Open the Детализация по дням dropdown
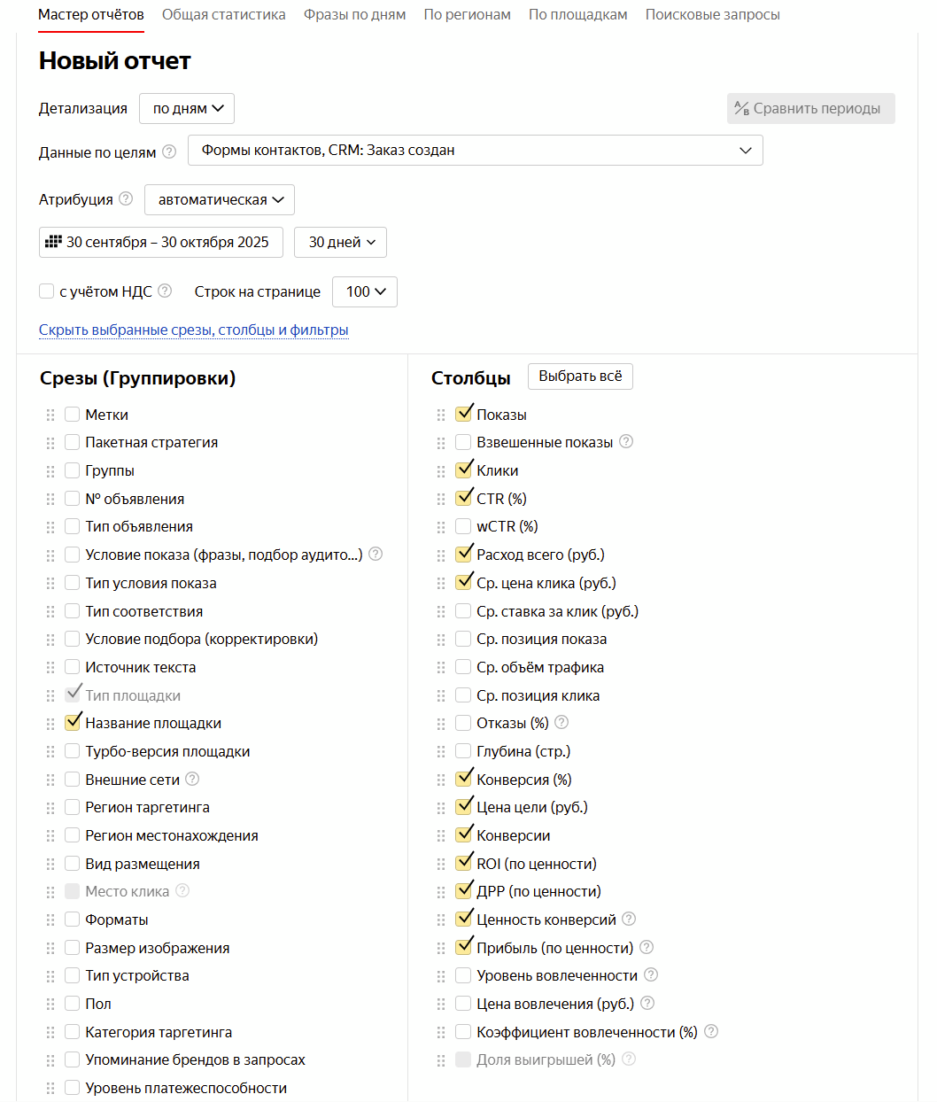This screenshot has height=1102, width=937. [187, 108]
